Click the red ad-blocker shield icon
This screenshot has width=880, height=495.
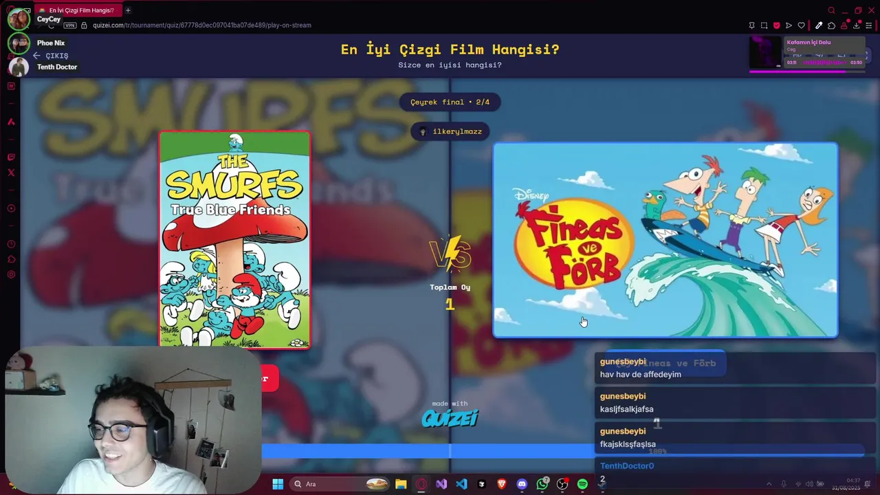point(776,25)
